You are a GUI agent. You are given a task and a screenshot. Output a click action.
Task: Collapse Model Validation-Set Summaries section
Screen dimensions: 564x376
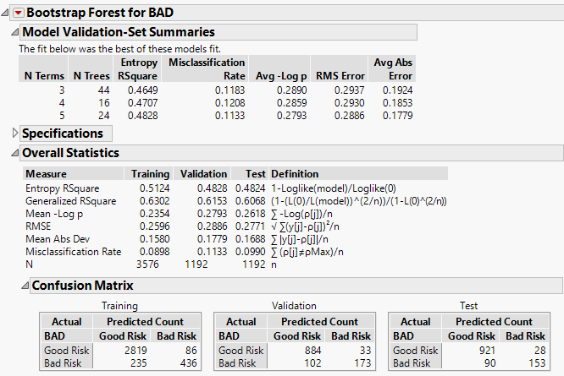14,32
